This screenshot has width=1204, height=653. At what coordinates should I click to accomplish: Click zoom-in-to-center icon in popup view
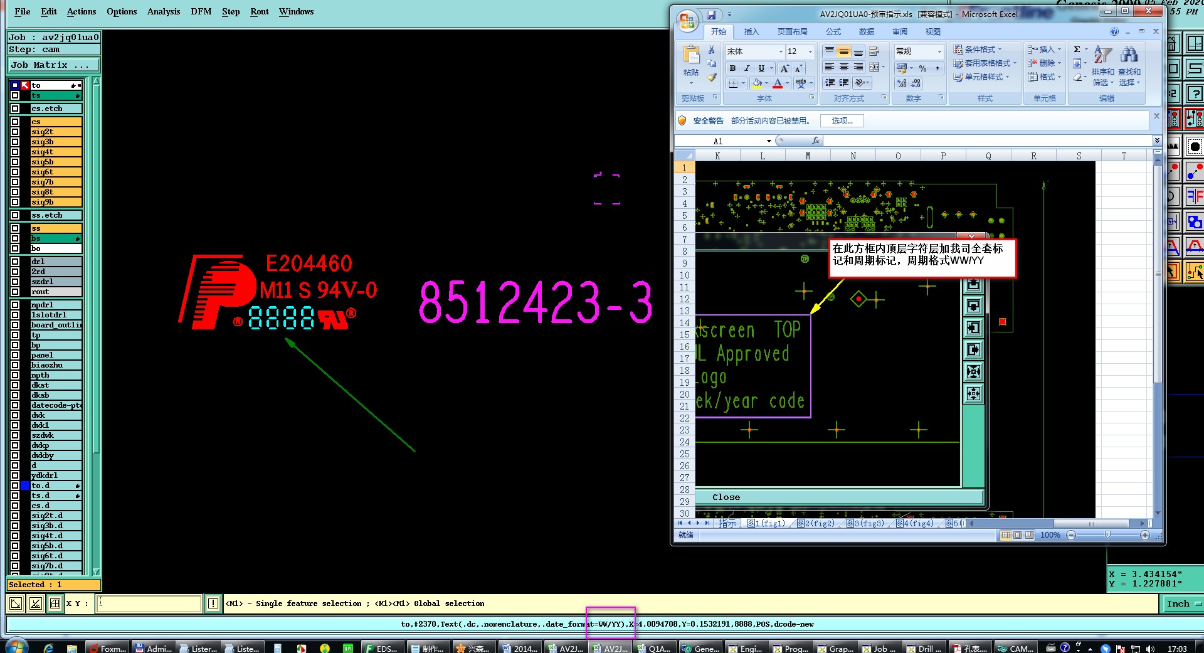coord(973,372)
